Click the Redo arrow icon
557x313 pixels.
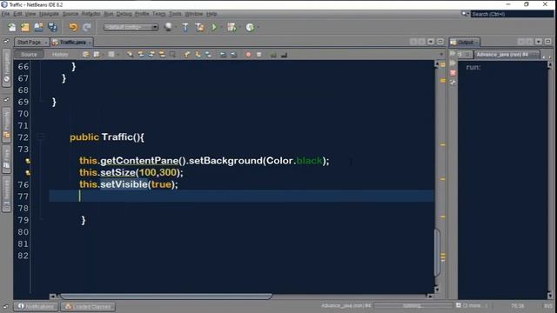tap(87, 27)
